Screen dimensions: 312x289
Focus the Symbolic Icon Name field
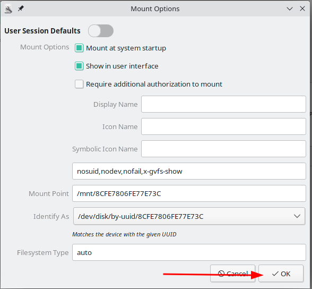223,149
